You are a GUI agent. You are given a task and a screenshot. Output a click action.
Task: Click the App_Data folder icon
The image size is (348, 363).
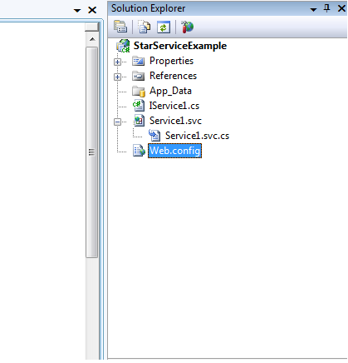pos(139,91)
